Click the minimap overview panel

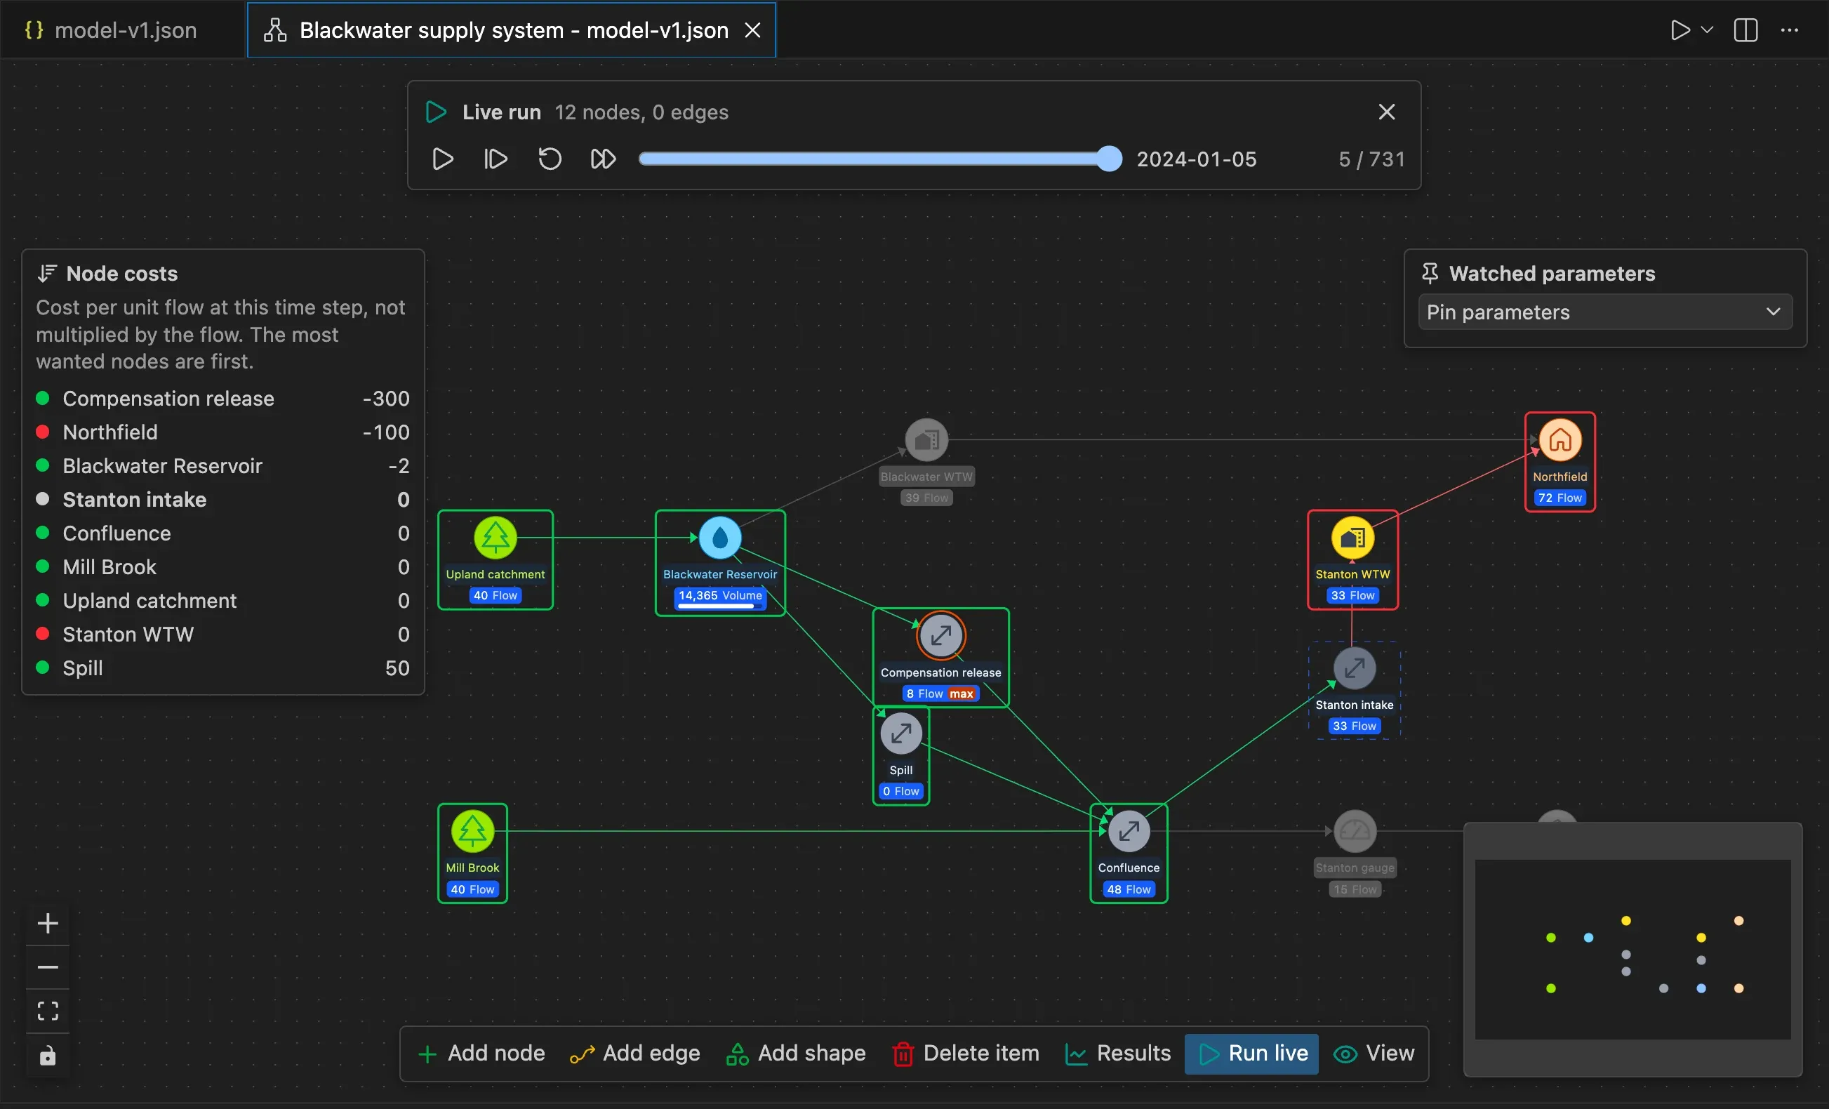pyautogui.click(x=1632, y=950)
